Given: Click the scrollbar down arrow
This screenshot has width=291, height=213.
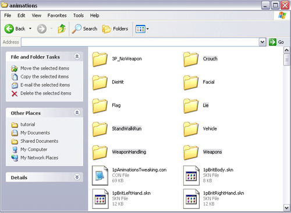Looking at the screenshot, I should 286,208.
